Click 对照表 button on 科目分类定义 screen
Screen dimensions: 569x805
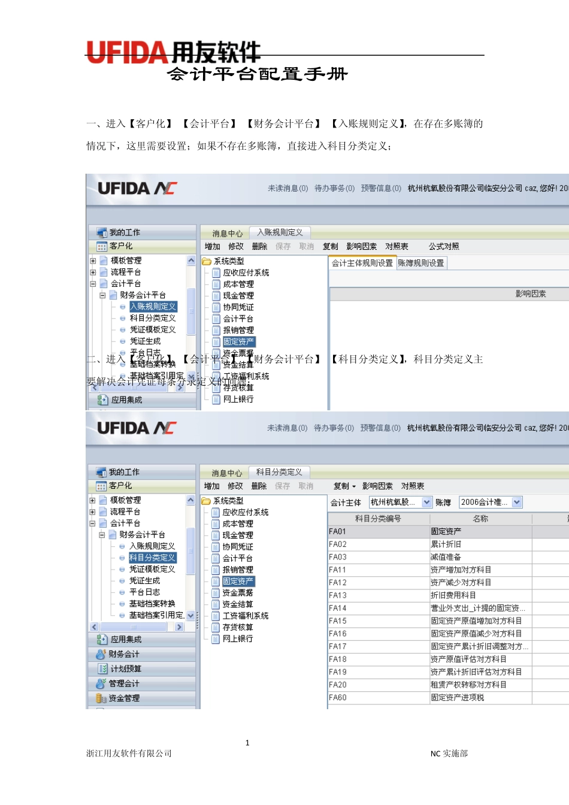click(x=413, y=486)
